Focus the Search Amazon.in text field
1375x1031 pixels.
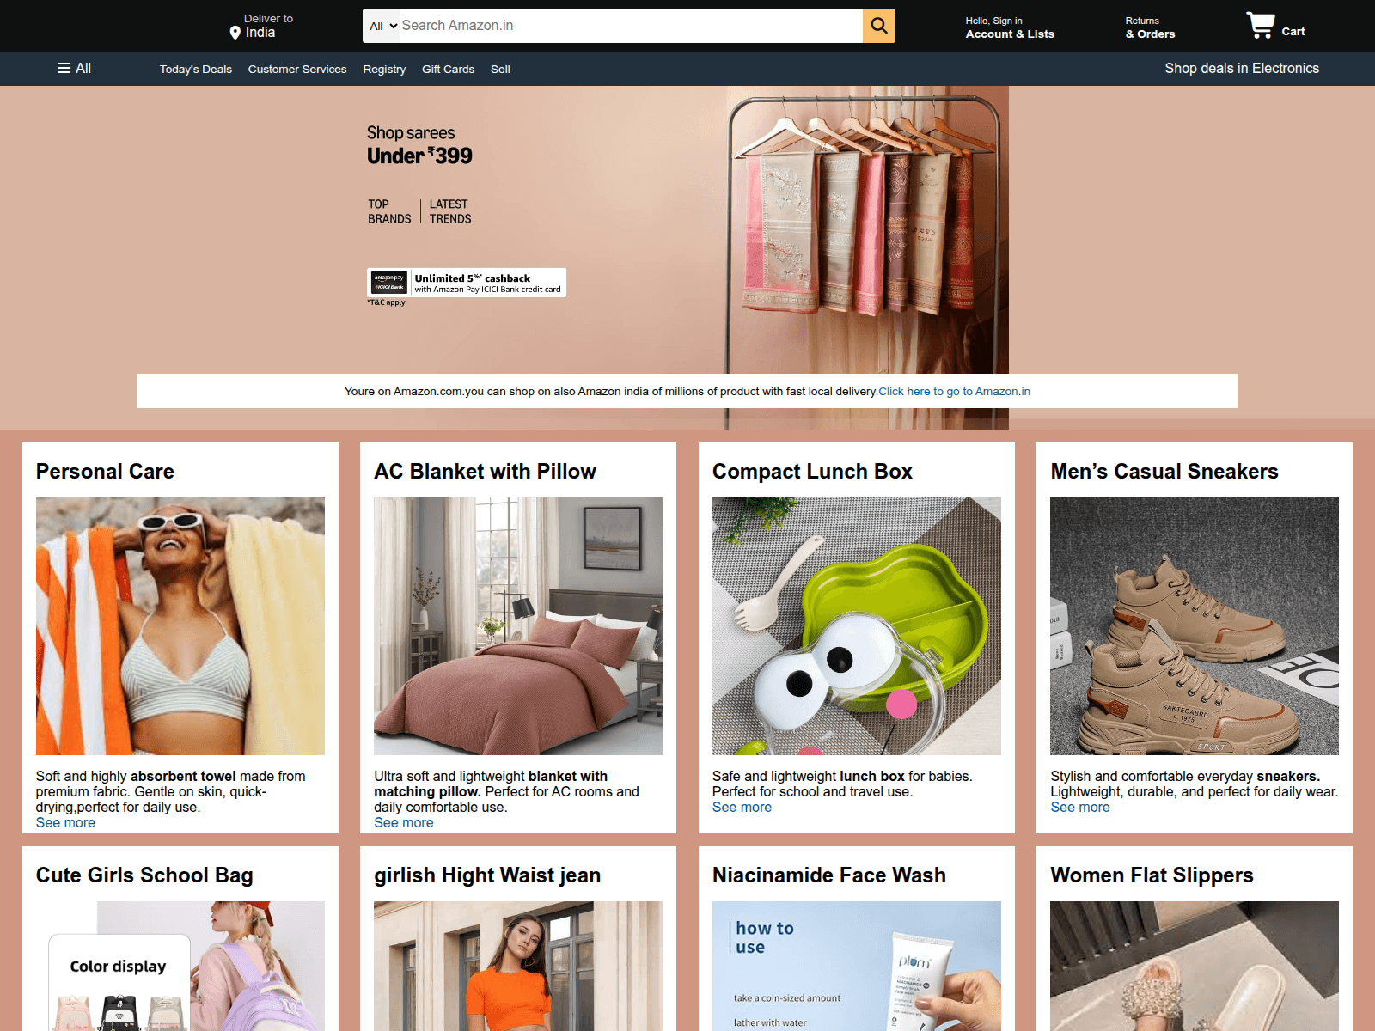click(629, 26)
